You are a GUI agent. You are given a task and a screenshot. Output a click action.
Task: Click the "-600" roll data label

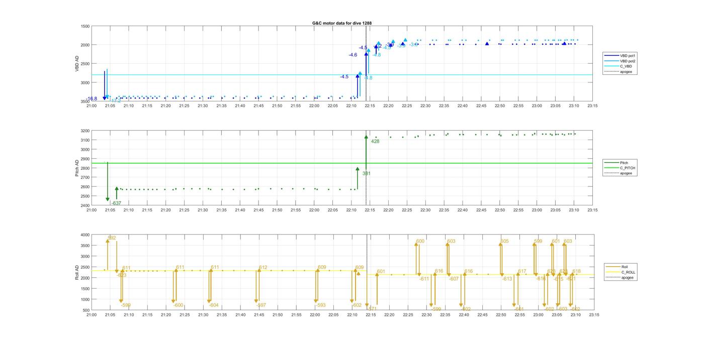click(179, 305)
